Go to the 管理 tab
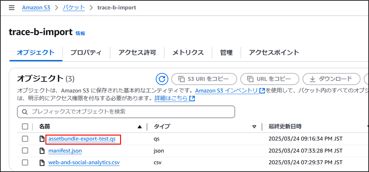The image size is (369, 172). (227, 53)
